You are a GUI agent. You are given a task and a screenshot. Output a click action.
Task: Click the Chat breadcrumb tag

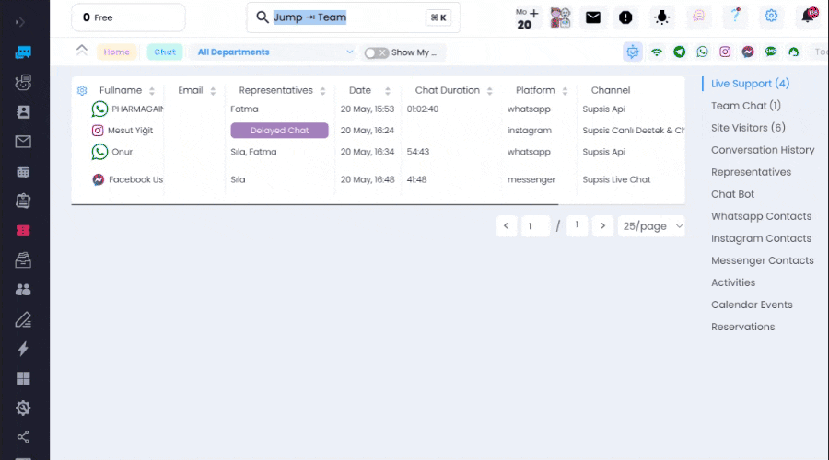(x=165, y=52)
